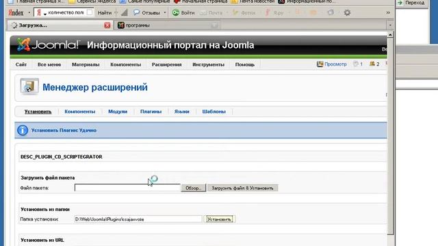This screenshot has width=438, height=246.
Task: Click the Установить button next to folder path
Action: click(219, 219)
